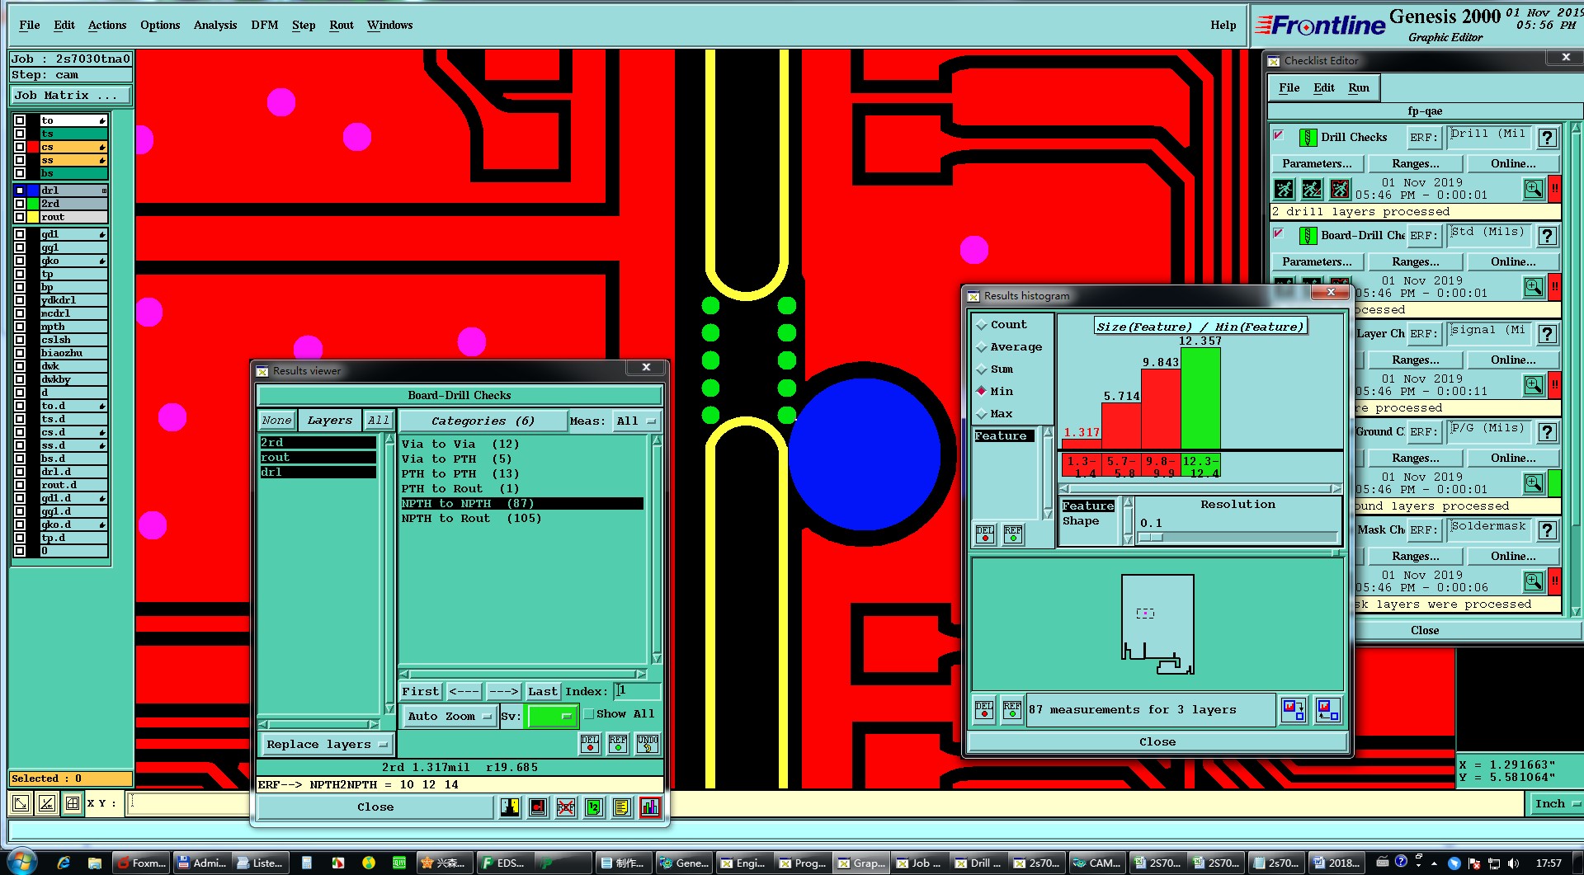Click Parameters... under Drill Checks
The image size is (1584, 875).
[x=1317, y=163]
